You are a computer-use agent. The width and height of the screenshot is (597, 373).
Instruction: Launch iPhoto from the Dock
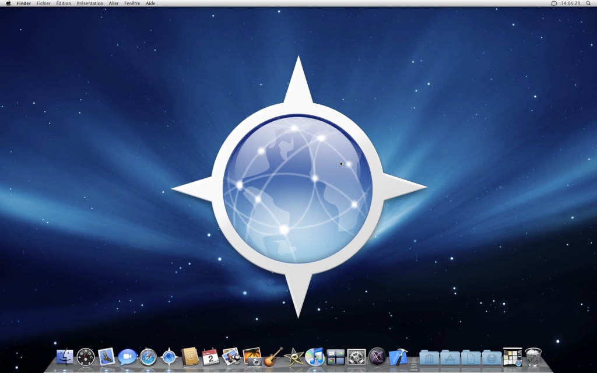pos(252,357)
